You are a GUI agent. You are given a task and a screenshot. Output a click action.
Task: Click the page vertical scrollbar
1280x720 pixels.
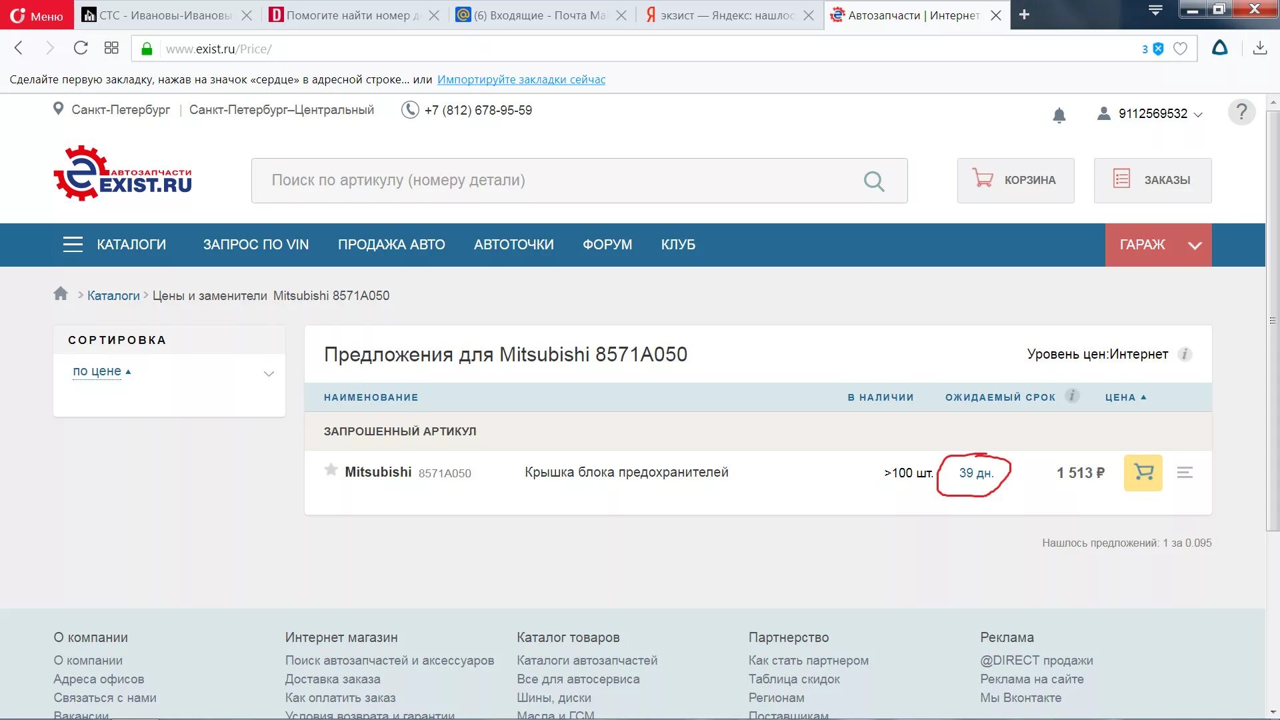pos(1272,320)
